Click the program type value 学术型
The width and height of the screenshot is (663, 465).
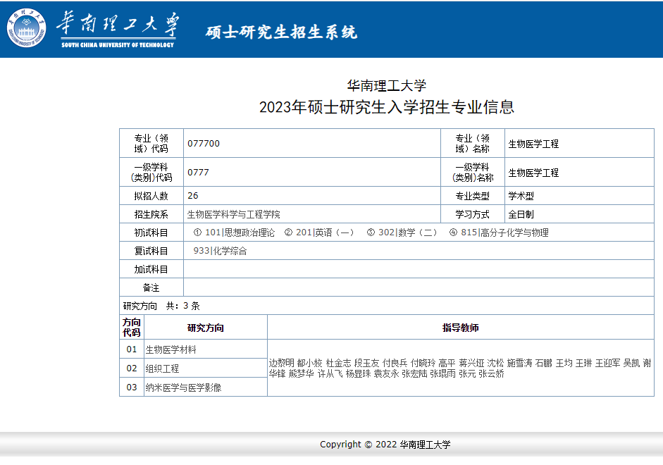click(x=523, y=196)
